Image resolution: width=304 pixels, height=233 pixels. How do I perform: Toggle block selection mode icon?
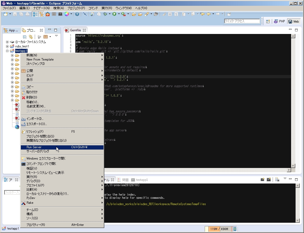pyautogui.click(x=170, y=14)
